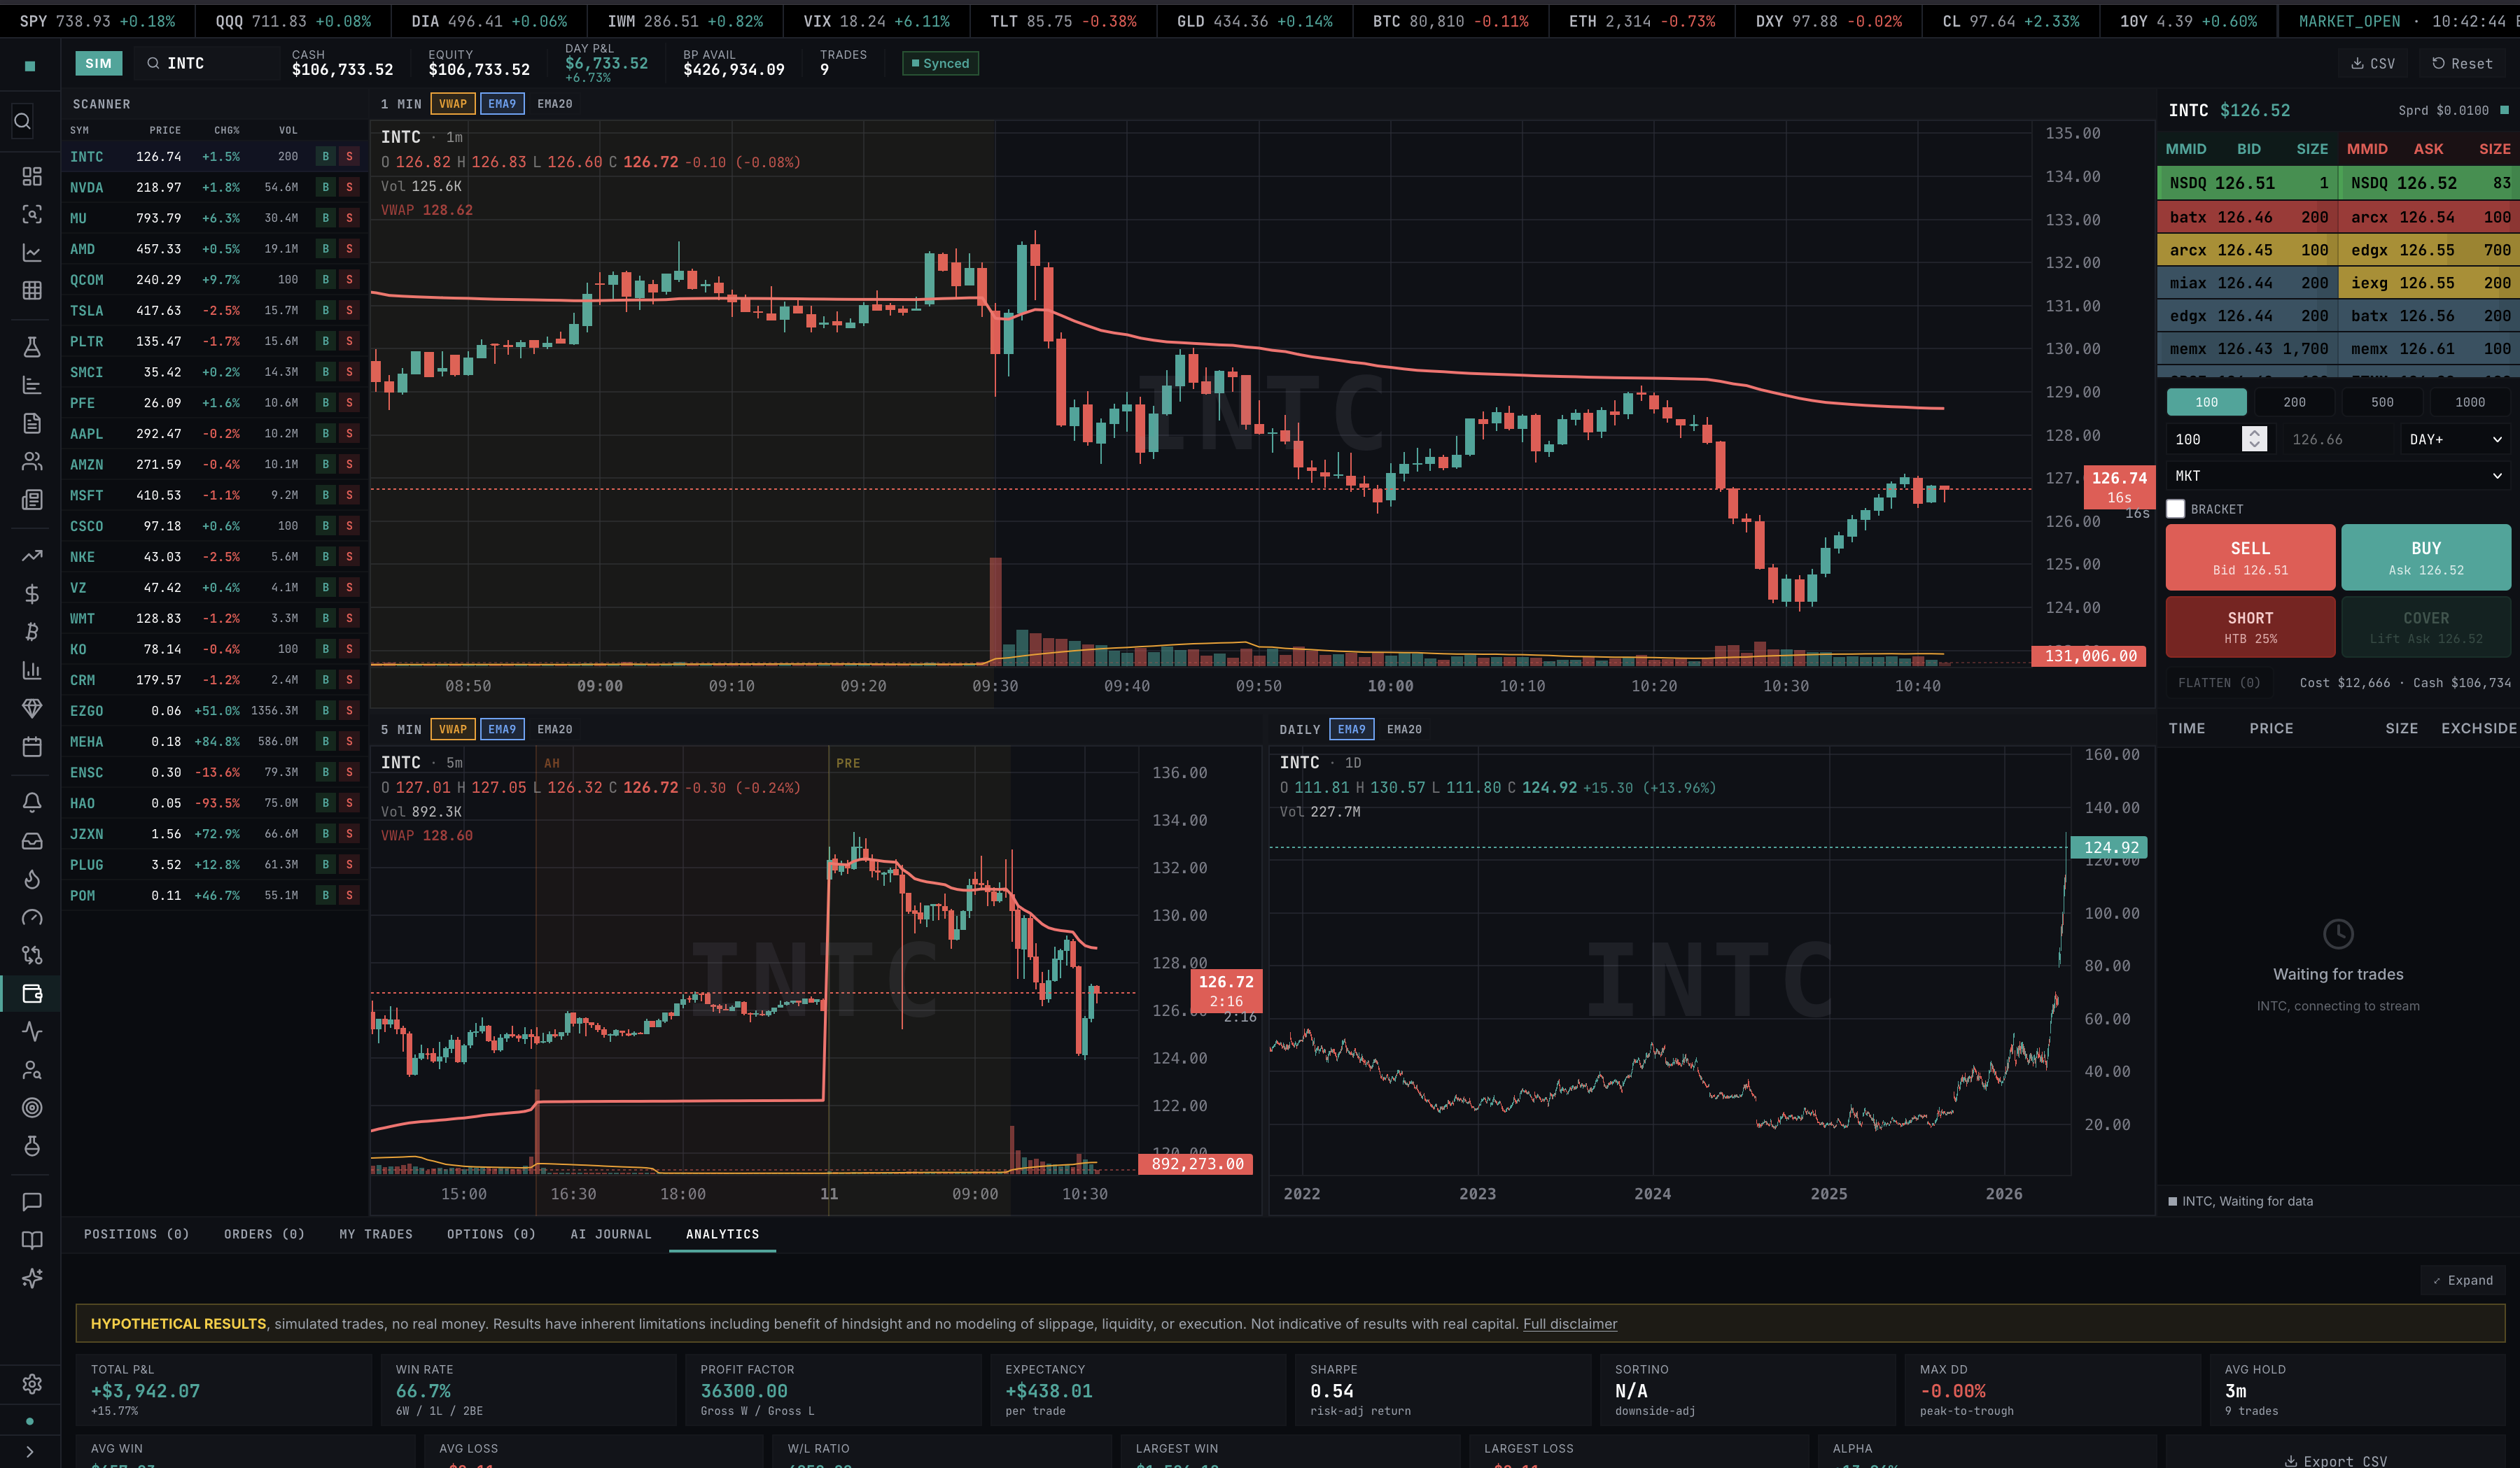Click the settings gear in the sidebar
Image resolution: width=2520 pixels, height=1468 pixels.
tap(32, 1383)
